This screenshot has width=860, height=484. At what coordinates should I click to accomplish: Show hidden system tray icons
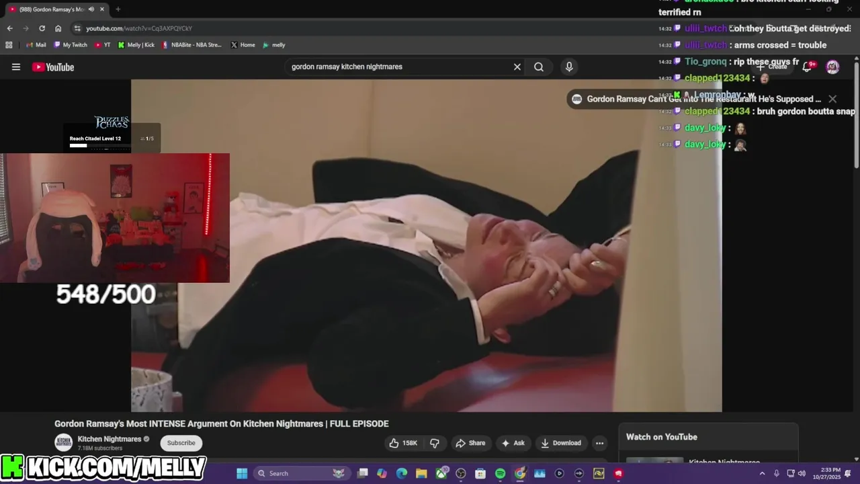click(762, 473)
